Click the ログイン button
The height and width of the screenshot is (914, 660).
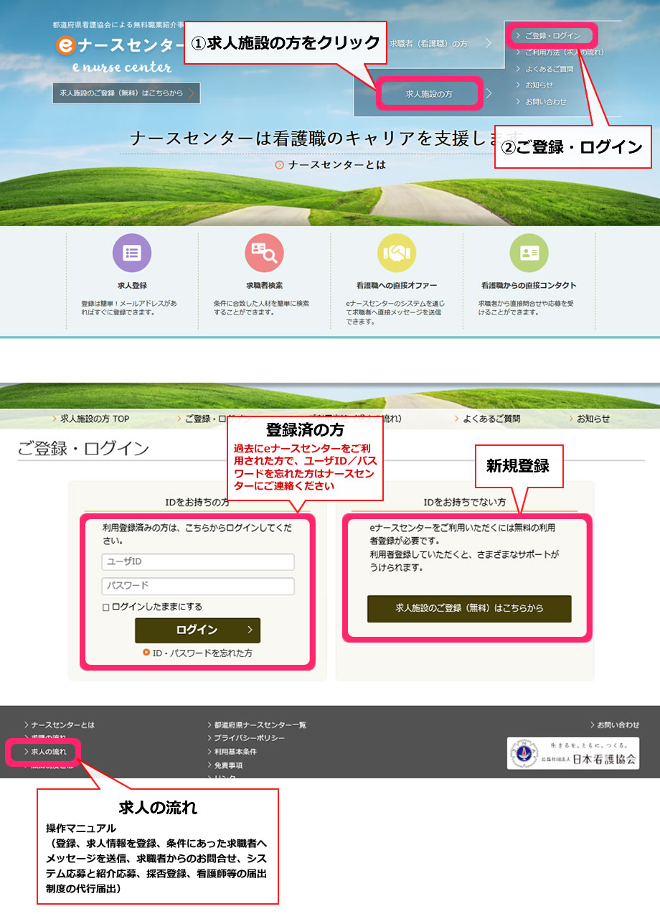coord(197,630)
